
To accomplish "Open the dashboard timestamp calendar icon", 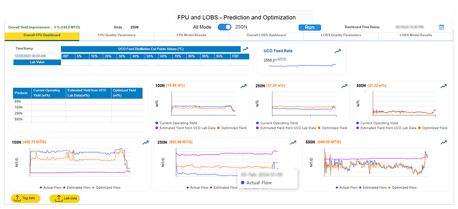I will pos(441,28).
